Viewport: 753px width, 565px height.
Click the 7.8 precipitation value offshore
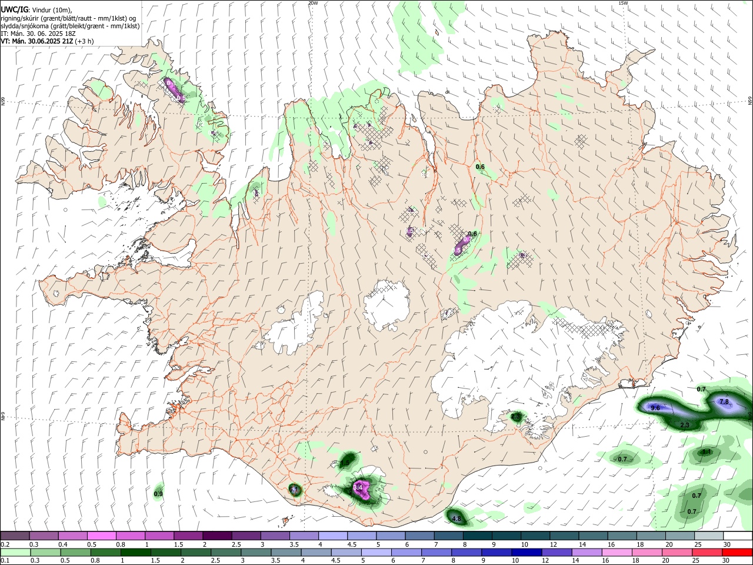(724, 402)
